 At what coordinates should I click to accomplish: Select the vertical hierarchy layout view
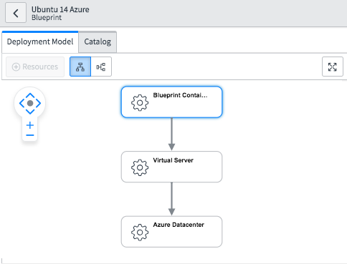coord(80,67)
